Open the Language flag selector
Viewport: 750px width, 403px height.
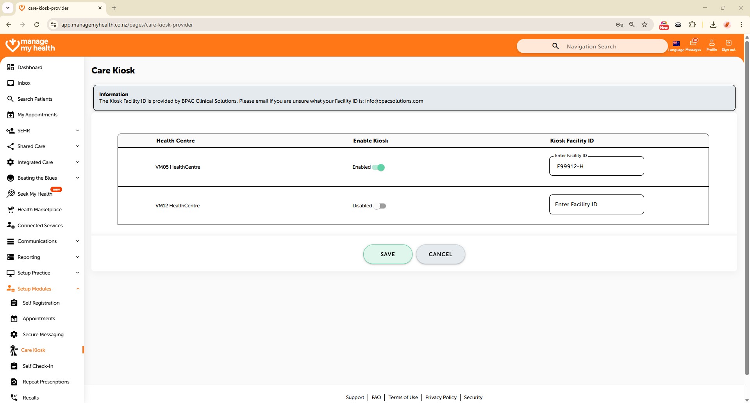tap(676, 44)
